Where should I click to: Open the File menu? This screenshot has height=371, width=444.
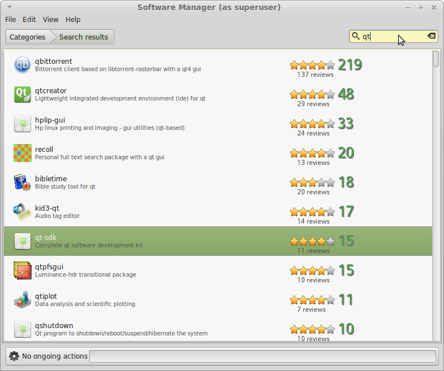(11, 20)
